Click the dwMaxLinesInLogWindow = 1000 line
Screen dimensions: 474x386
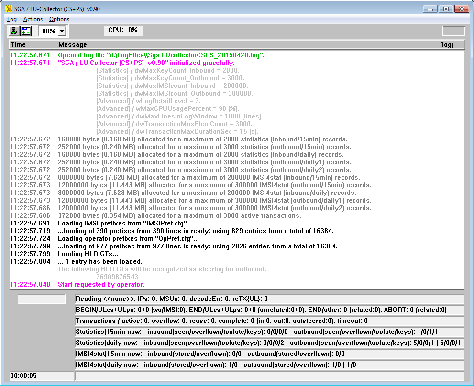(x=179, y=116)
